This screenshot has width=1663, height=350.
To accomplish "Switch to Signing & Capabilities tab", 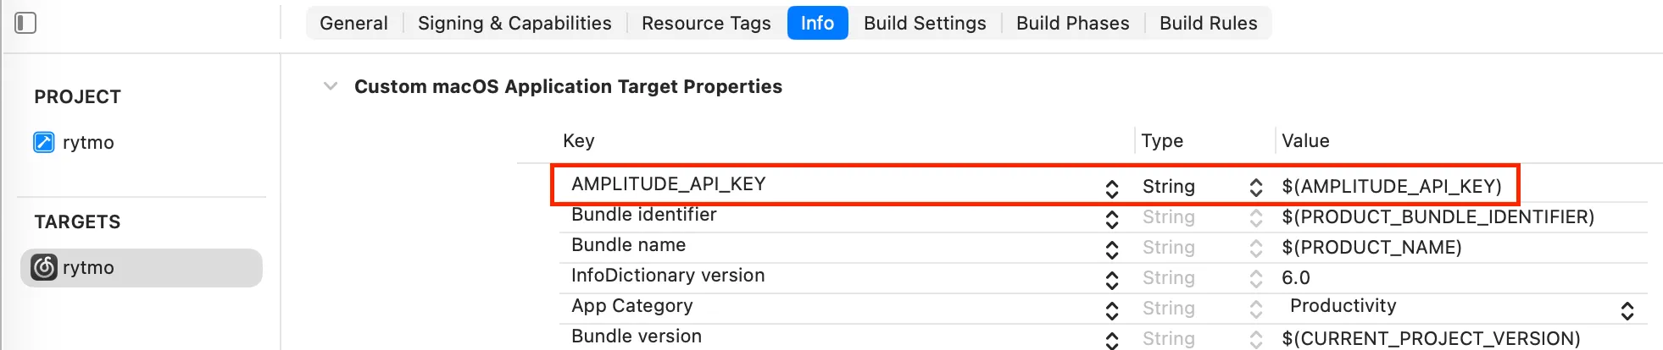I will tap(514, 23).
